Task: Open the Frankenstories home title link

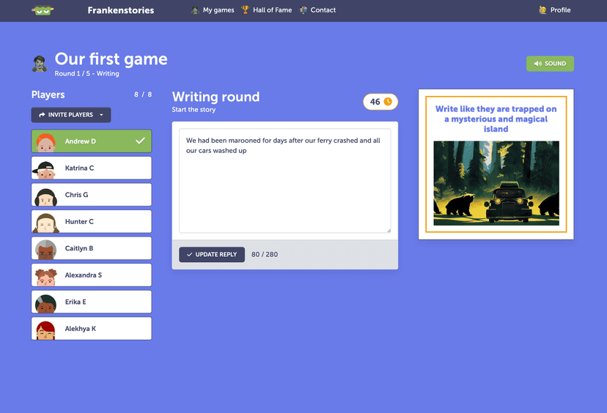Action: [121, 10]
